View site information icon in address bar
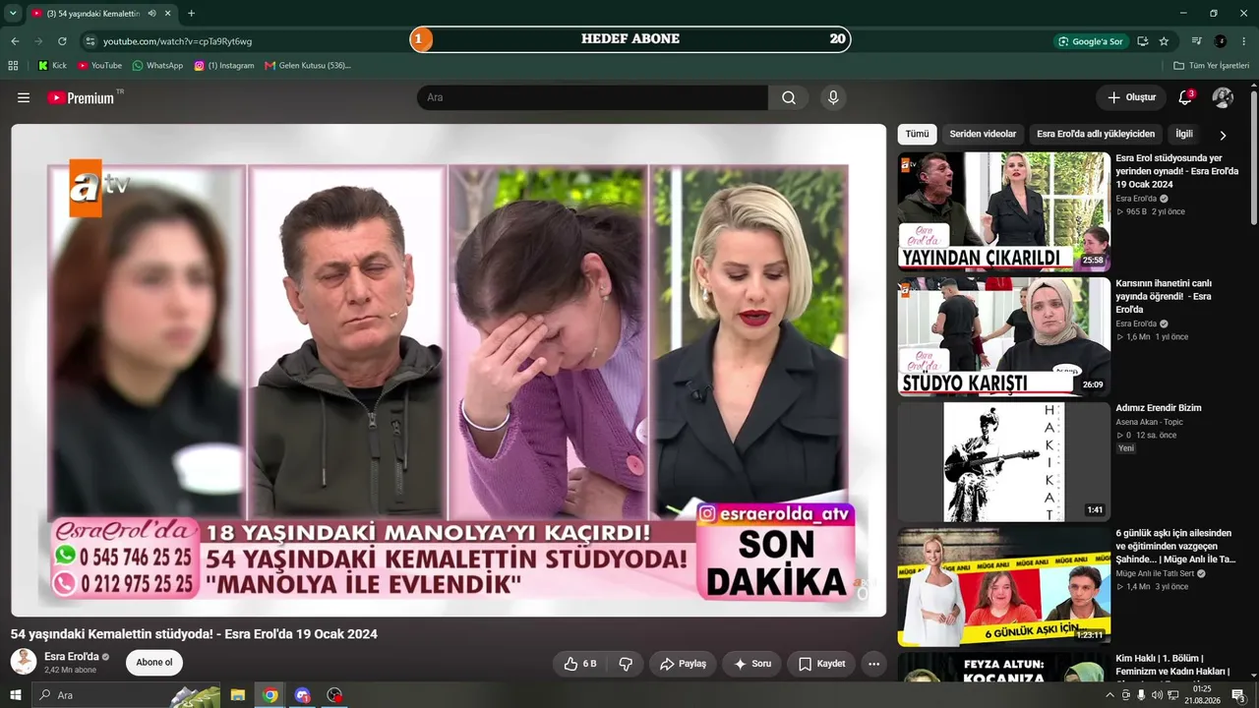 pyautogui.click(x=90, y=41)
